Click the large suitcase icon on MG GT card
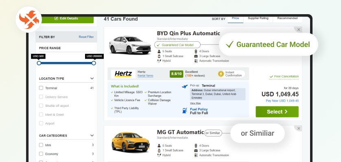341x162 pixels. 196,150
